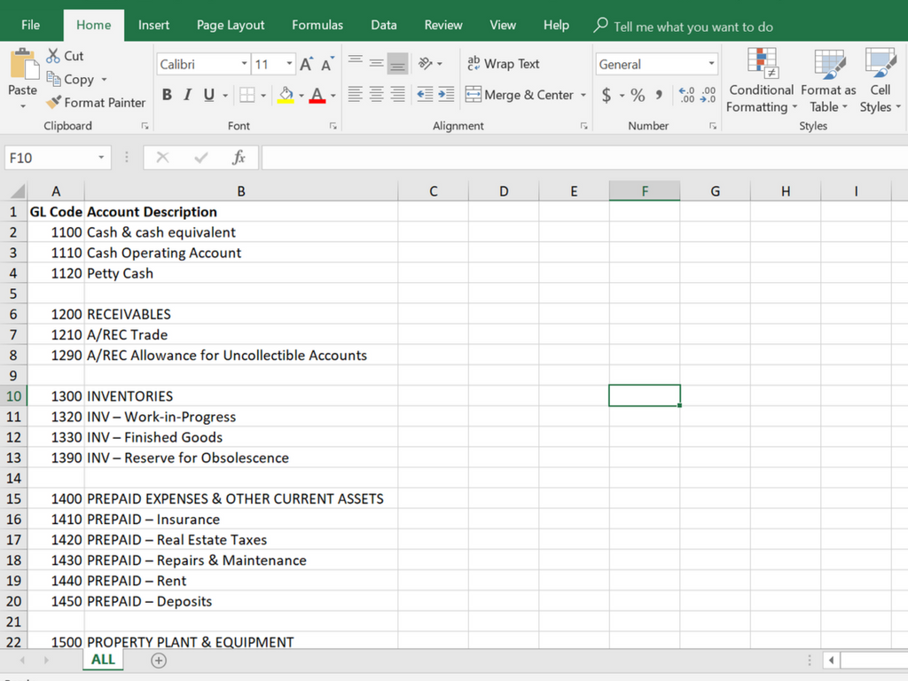Open Font group dialog launcher
908x681 pixels.
(333, 126)
